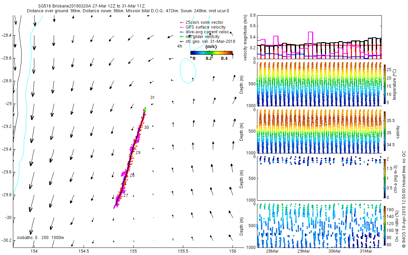Viewport: 408px width, 255px height.
Task: Click the day label '31' above the glider track
Action: pos(153,98)
